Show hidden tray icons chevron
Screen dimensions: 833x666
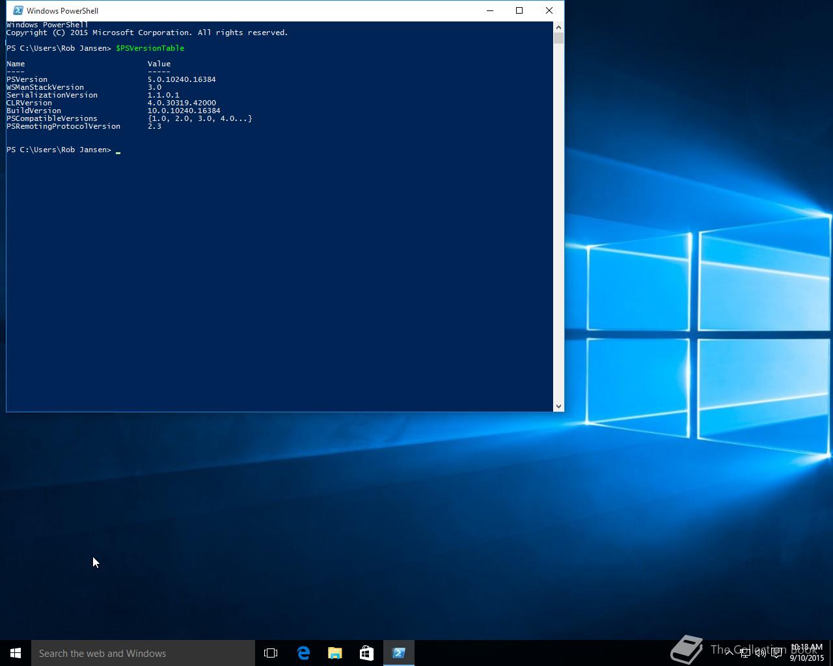pyautogui.click(x=729, y=653)
